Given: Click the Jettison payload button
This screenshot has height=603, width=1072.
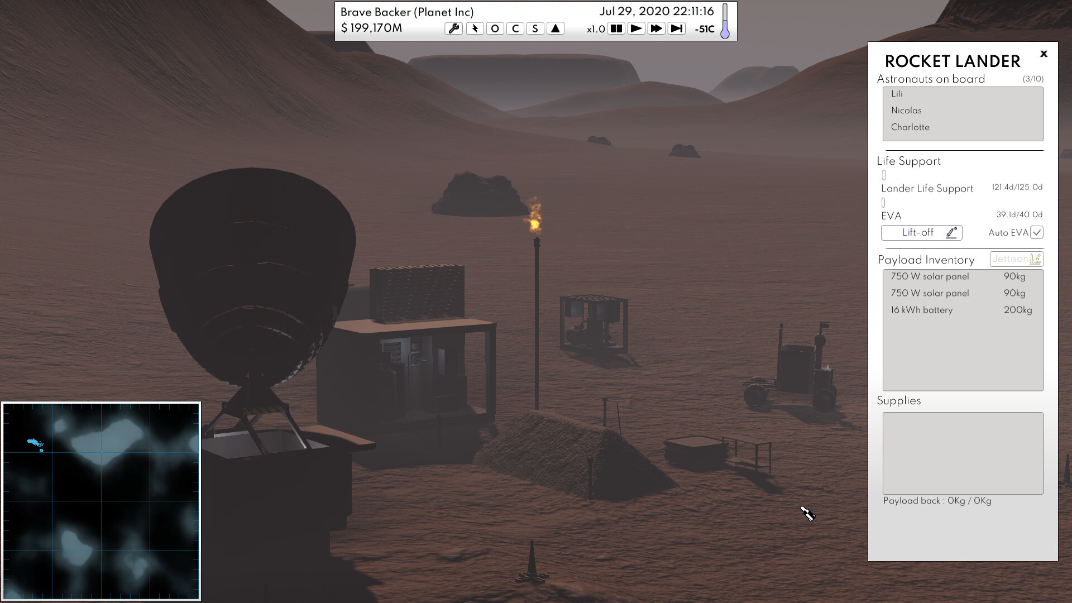Looking at the screenshot, I should [1016, 259].
